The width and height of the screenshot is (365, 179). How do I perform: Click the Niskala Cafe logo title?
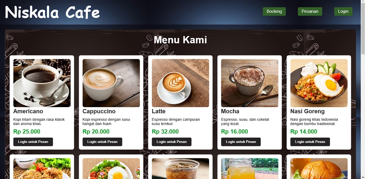pyautogui.click(x=52, y=12)
